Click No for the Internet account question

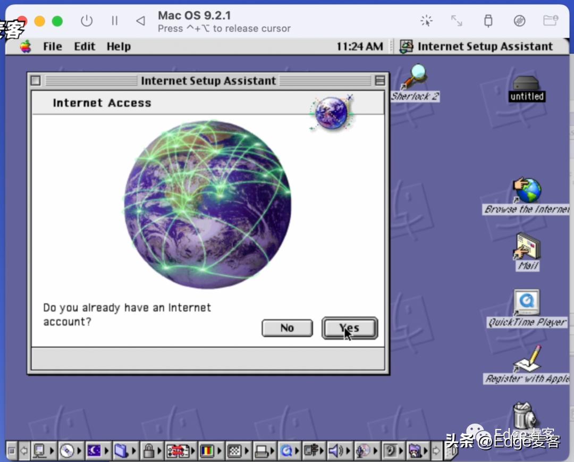pyautogui.click(x=287, y=328)
